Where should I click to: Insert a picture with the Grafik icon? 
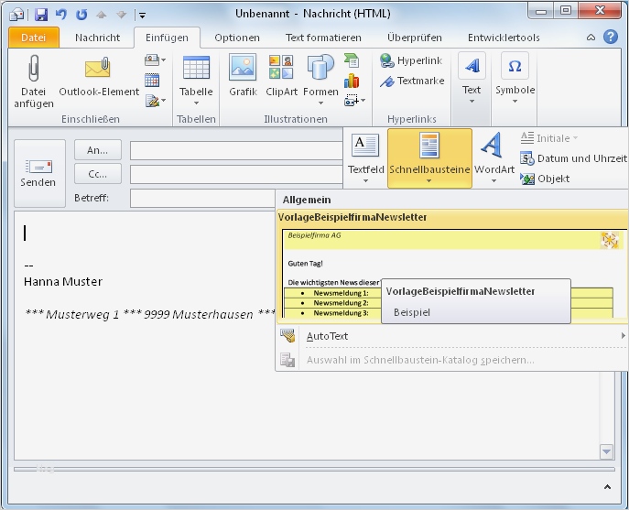coord(243,69)
